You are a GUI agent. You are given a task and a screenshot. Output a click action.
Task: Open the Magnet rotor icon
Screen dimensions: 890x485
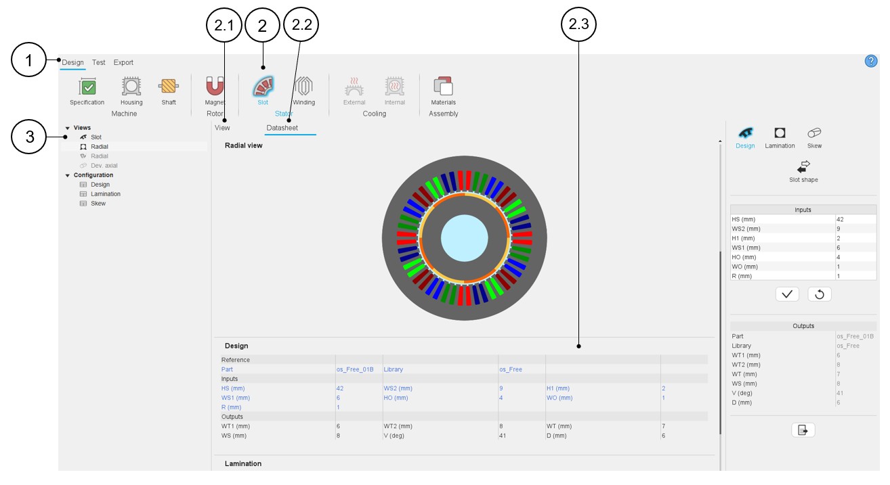(x=215, y=88)
